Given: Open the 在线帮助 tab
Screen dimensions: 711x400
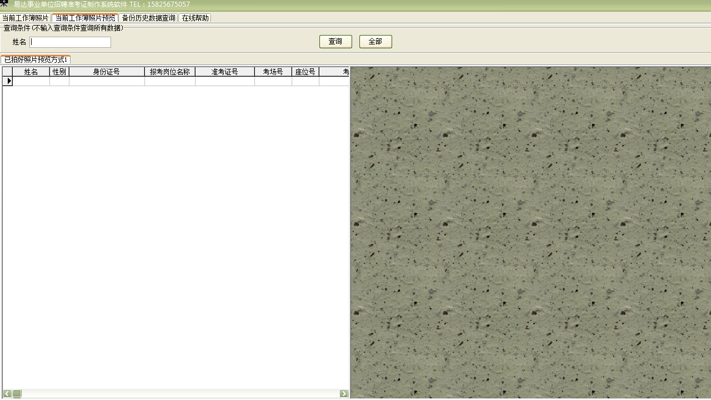Looking at the screenshot, I should tap(195, 18).
